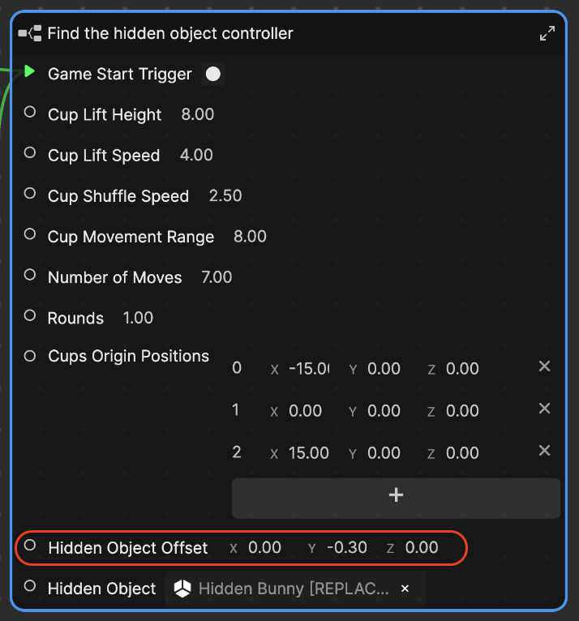The height and width of the screenshot is (621, 579).
Task: Click the green Game Start Trigger arrow port
Action: tap(30, 72)
